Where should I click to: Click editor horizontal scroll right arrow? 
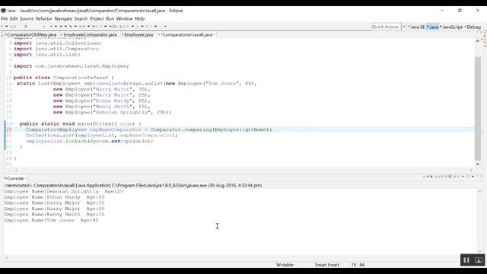471,170
